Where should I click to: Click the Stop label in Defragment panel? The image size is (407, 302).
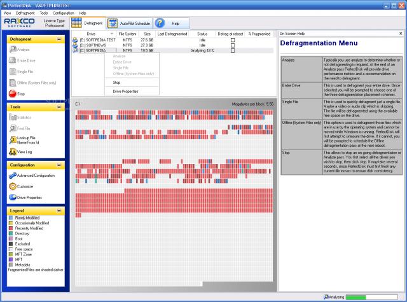pos(21,93)
